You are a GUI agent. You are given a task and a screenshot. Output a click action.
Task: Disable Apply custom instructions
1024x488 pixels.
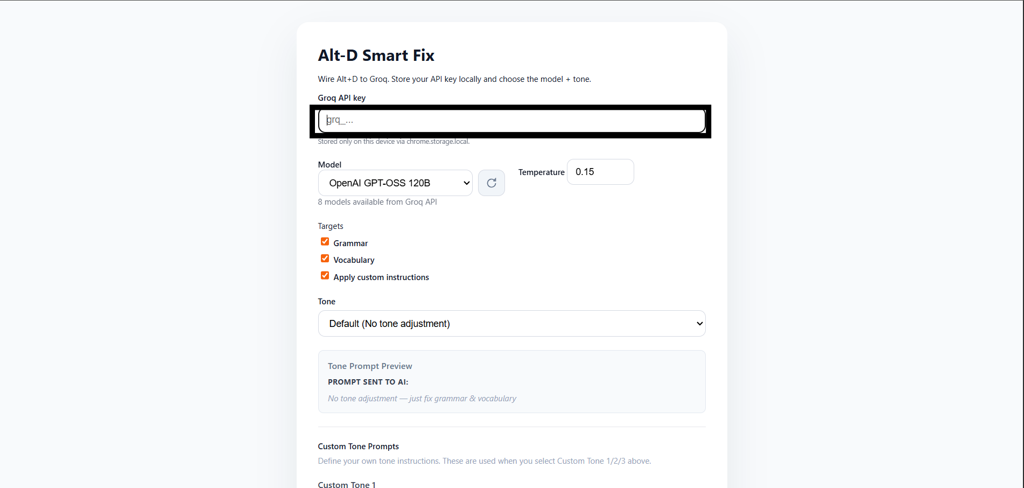325,275
